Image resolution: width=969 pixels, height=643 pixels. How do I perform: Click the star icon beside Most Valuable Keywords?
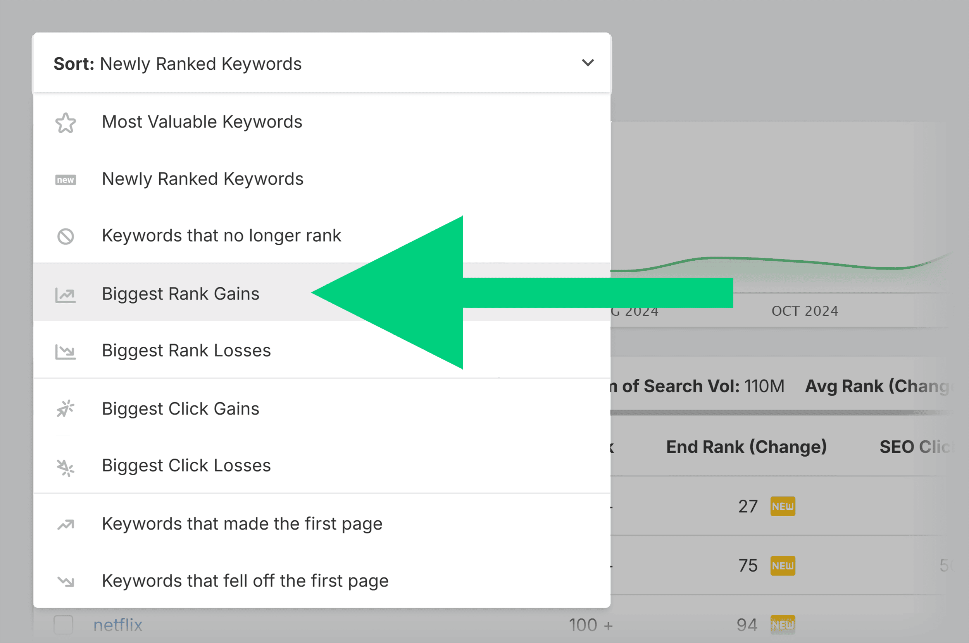pyautogui.click(x=66, y=123)
